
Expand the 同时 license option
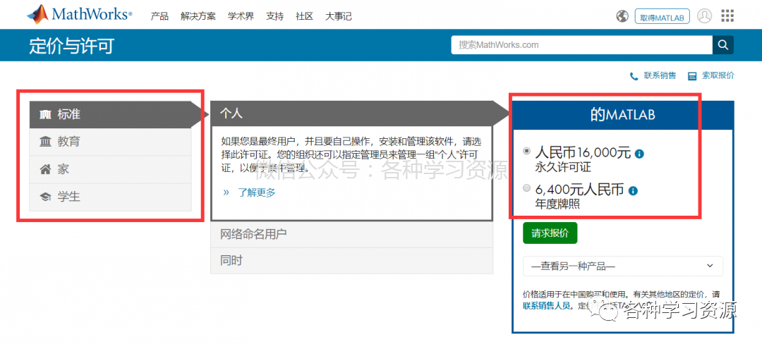[351, 261]
